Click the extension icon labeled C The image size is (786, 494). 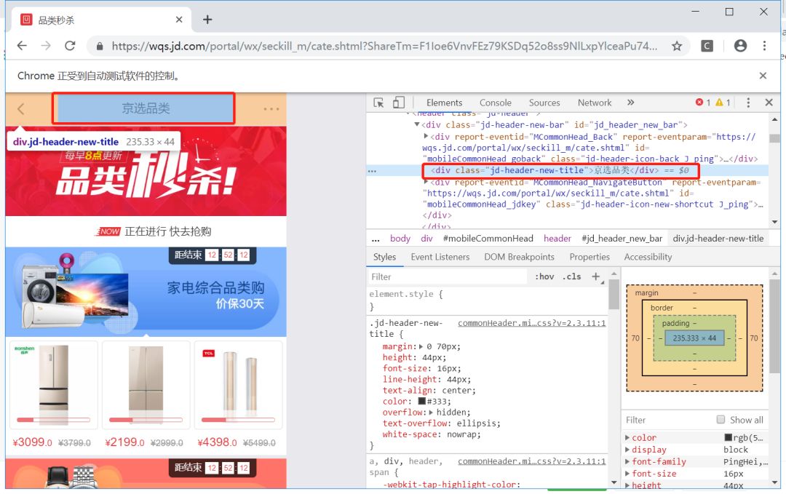coord(707,46)
